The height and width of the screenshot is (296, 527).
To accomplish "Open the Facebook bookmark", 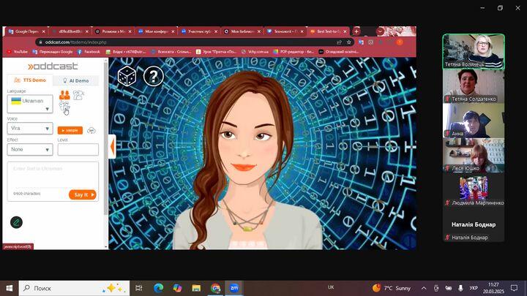I will click(x=89, y=52).
